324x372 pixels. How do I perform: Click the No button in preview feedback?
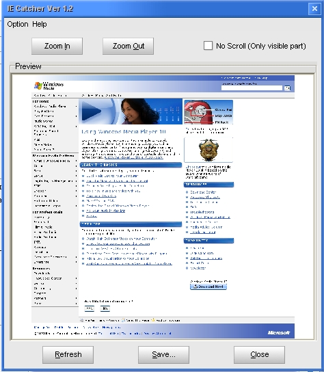[105, 308]
